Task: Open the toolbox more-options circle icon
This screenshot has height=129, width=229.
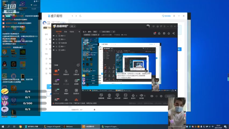Action: (78, 65)
